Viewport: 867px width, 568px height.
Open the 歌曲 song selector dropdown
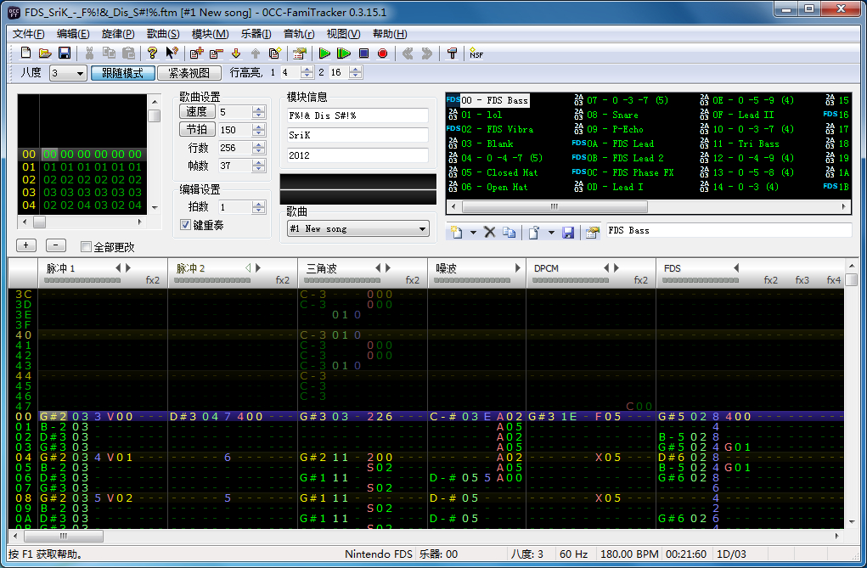pos(358,228)
